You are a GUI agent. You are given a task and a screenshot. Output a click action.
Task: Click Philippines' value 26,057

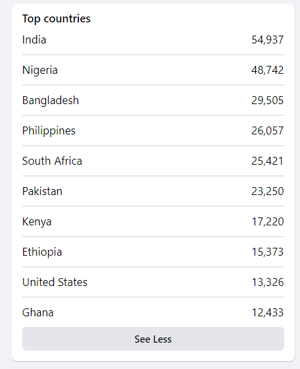click(x=268, y=131)
